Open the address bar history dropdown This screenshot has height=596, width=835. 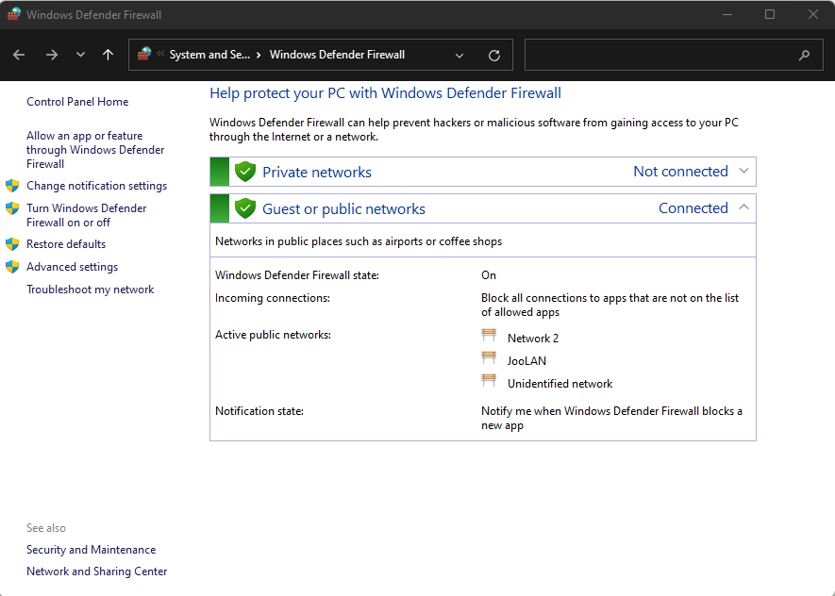[x=459, y=55]
